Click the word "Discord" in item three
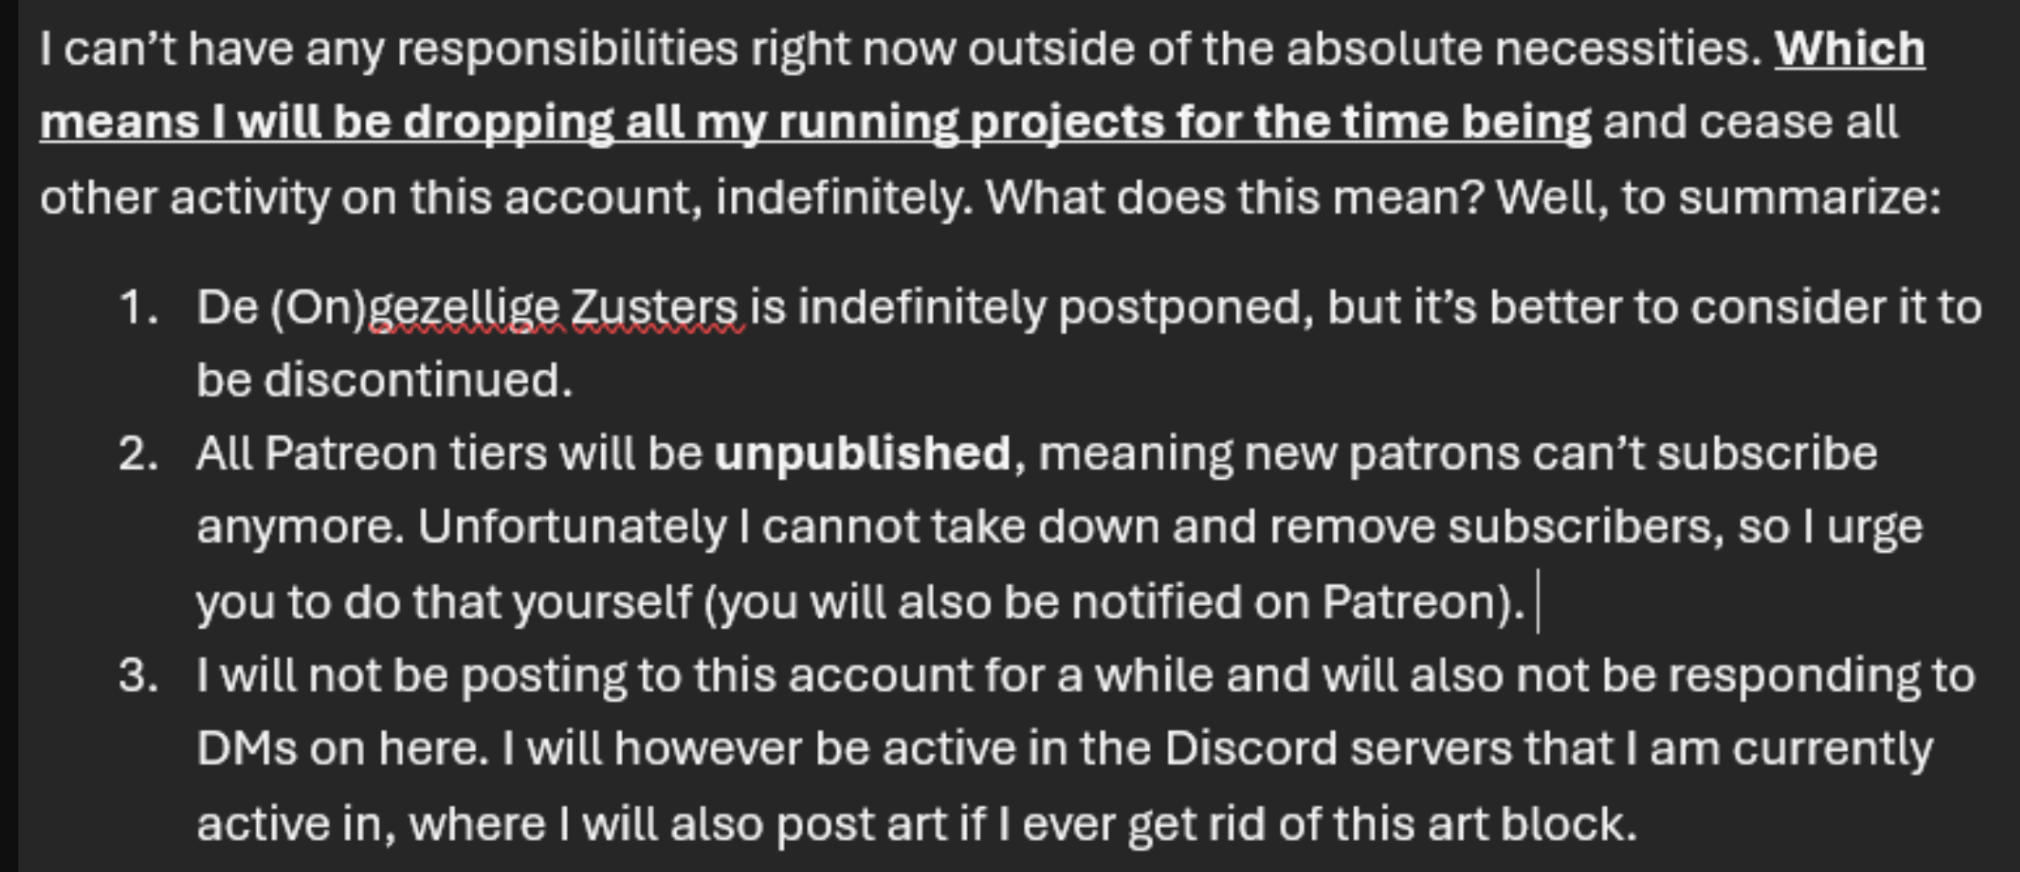 pyautogui.click(x=1250, y=749)
